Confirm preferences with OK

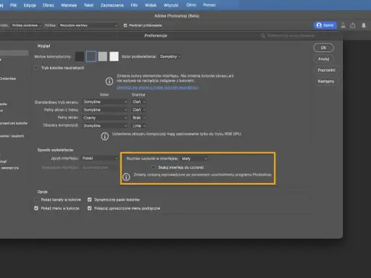pos(324,48)
